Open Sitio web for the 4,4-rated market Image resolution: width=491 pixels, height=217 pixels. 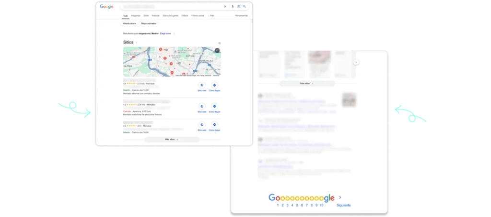point(202,87)
